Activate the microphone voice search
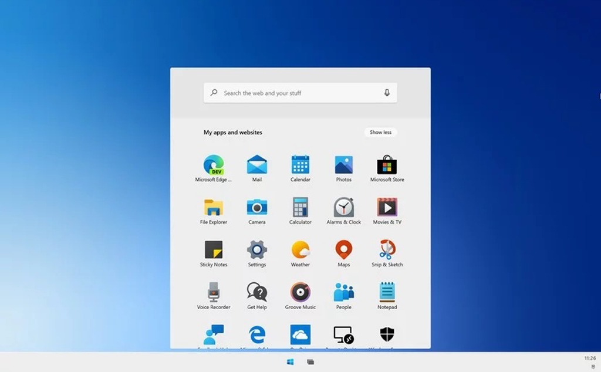Viewport: 601px width, 372px height. click(387, 93)
